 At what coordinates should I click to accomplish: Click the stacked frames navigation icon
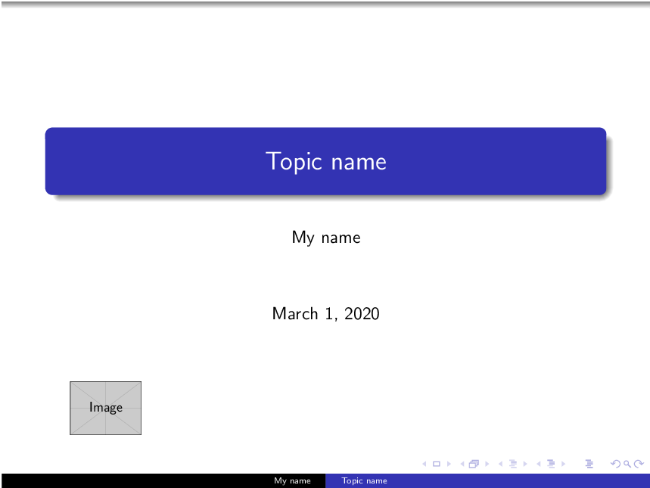tap(474, 464)
